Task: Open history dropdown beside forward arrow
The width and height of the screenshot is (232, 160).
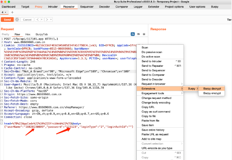Action: [51, 19]
